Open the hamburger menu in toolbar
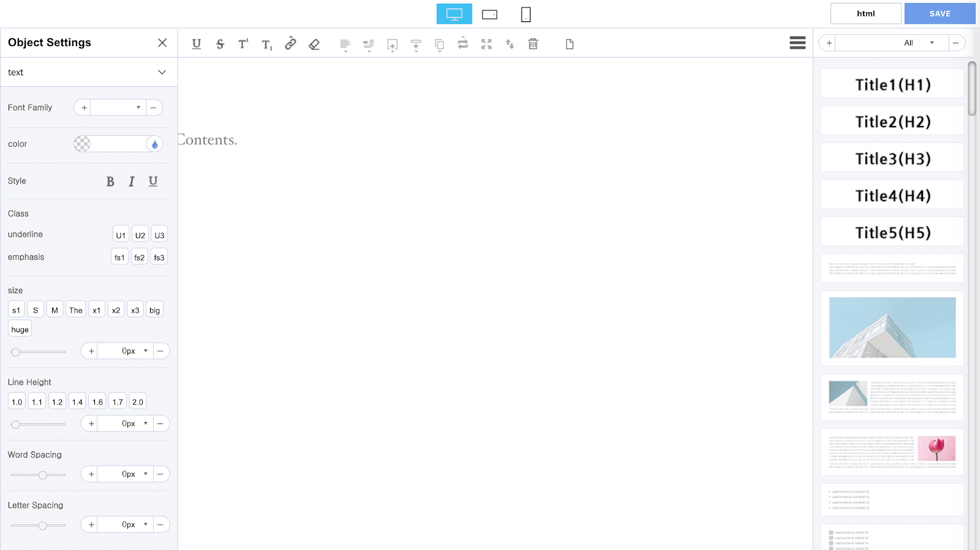 797,43
